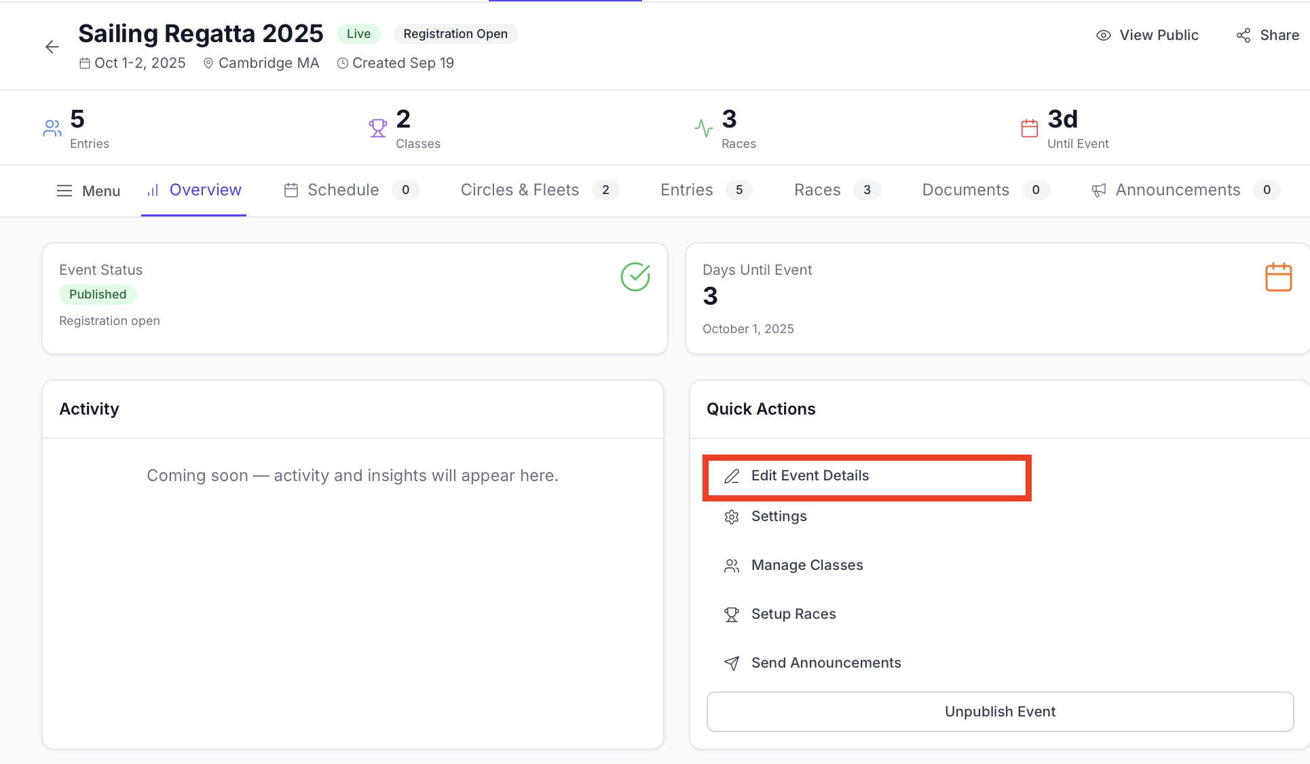This screenshot has height=764, width=1310.
Task: Click the eye icon beside View Public
Action: tap(1104, 35)
